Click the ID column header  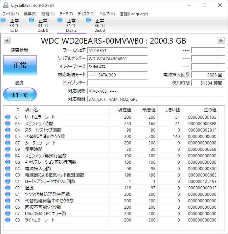(18, 110)
